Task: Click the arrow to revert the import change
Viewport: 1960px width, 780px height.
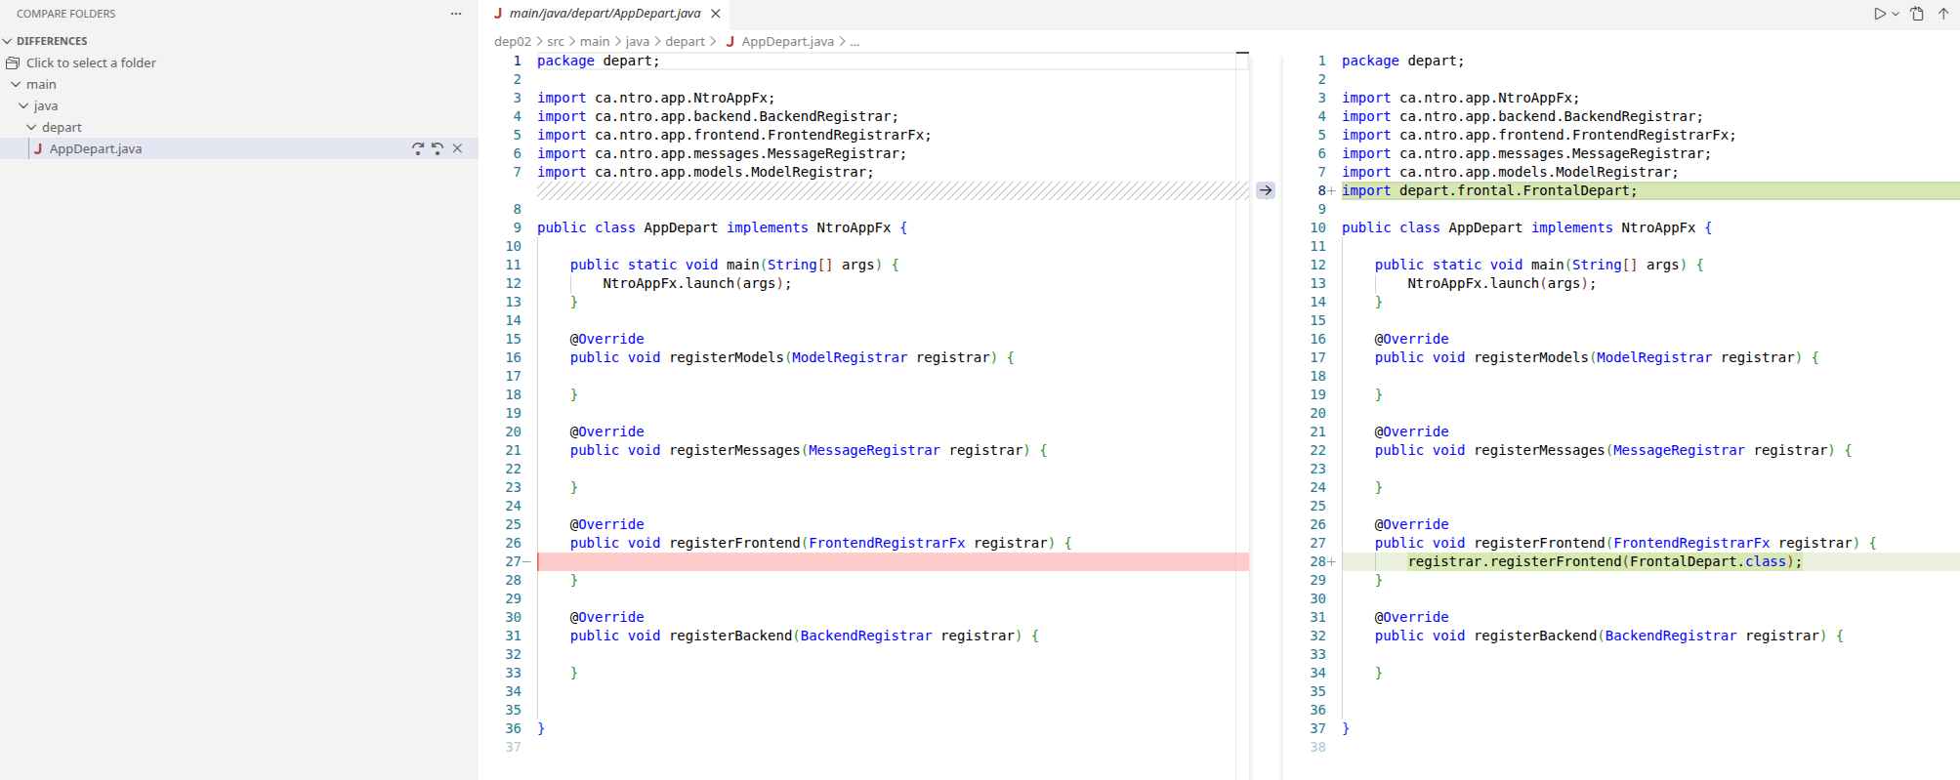Action: click(x=1265, y=190)
